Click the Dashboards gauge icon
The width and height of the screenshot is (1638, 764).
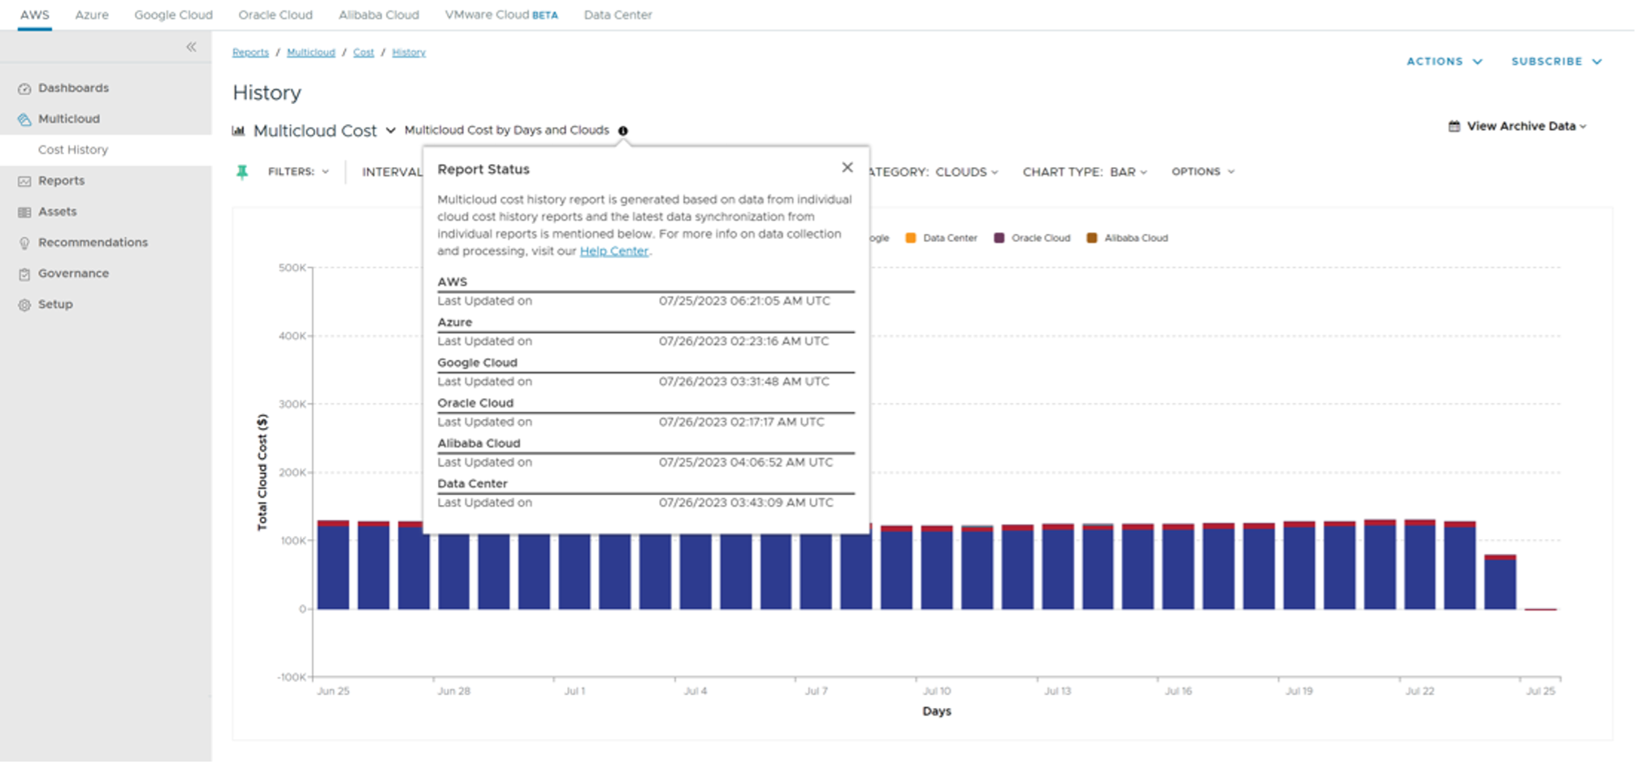point(24,88)
